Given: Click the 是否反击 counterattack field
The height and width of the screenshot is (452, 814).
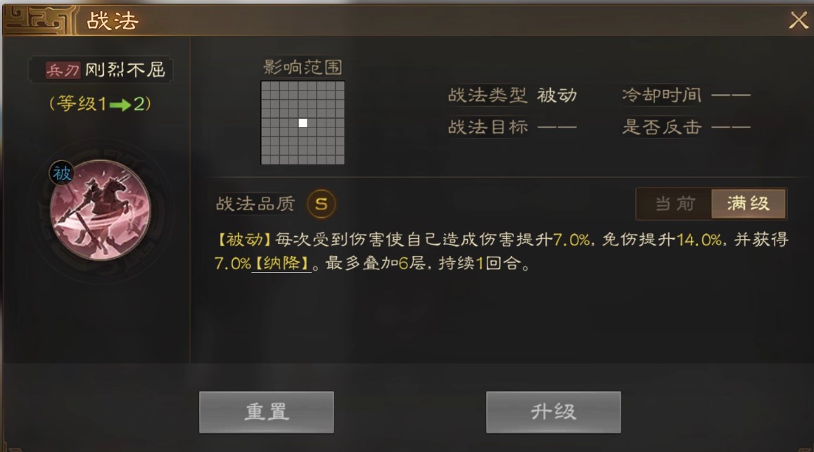Looking at the screenshot, I should point(686,127).
